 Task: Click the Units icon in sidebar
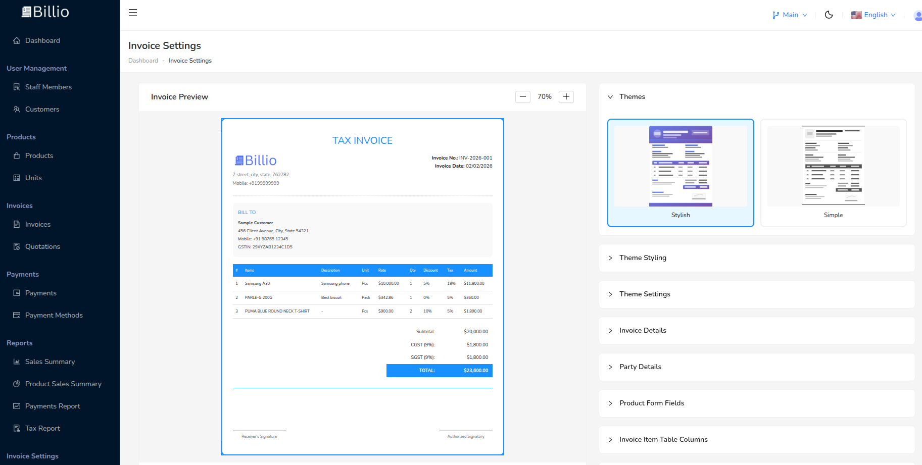[17, 178]
